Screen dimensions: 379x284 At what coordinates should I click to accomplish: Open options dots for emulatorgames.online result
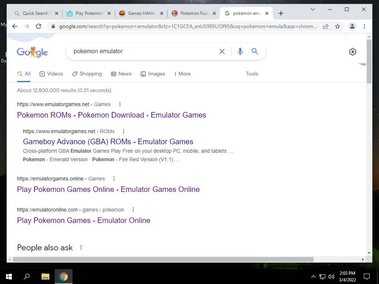[114, 179]
